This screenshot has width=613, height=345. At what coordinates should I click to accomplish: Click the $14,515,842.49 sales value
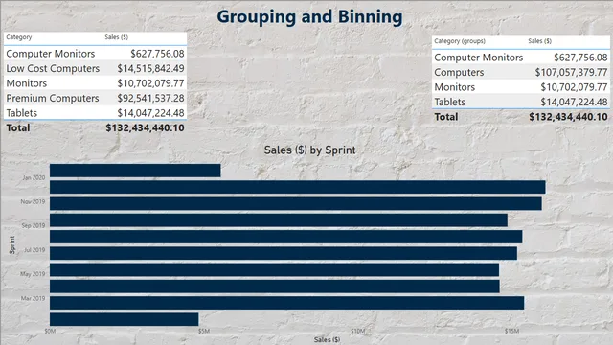151,68
